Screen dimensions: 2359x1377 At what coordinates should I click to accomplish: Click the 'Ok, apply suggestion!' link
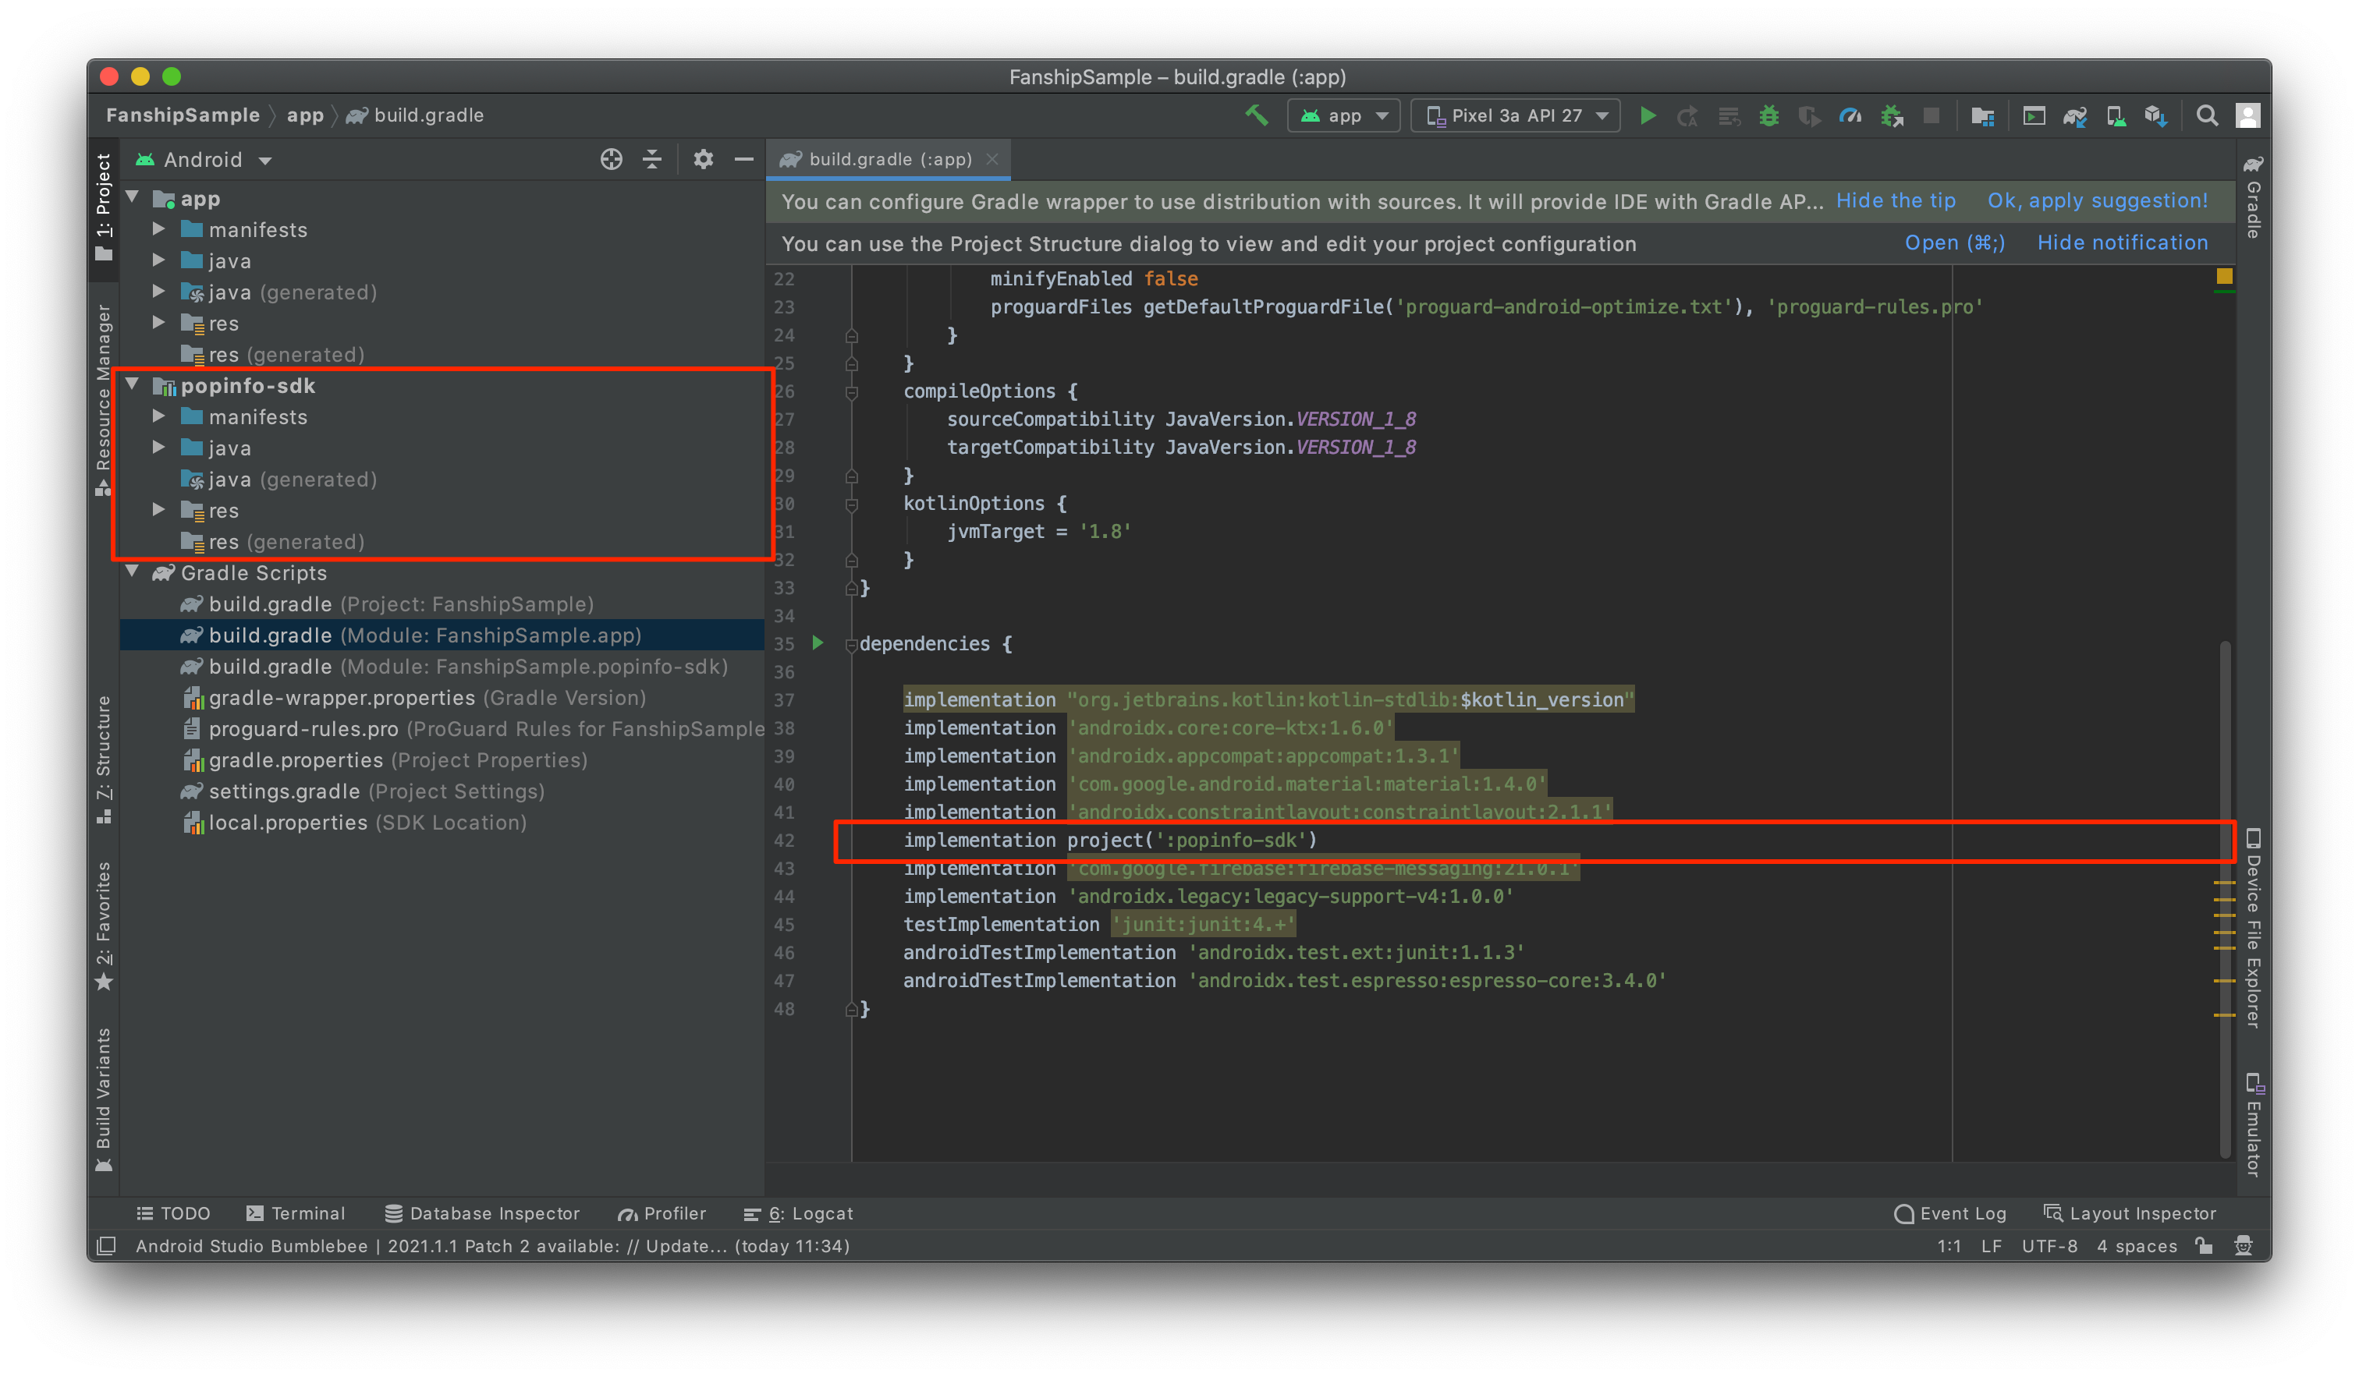point(2097,201)
